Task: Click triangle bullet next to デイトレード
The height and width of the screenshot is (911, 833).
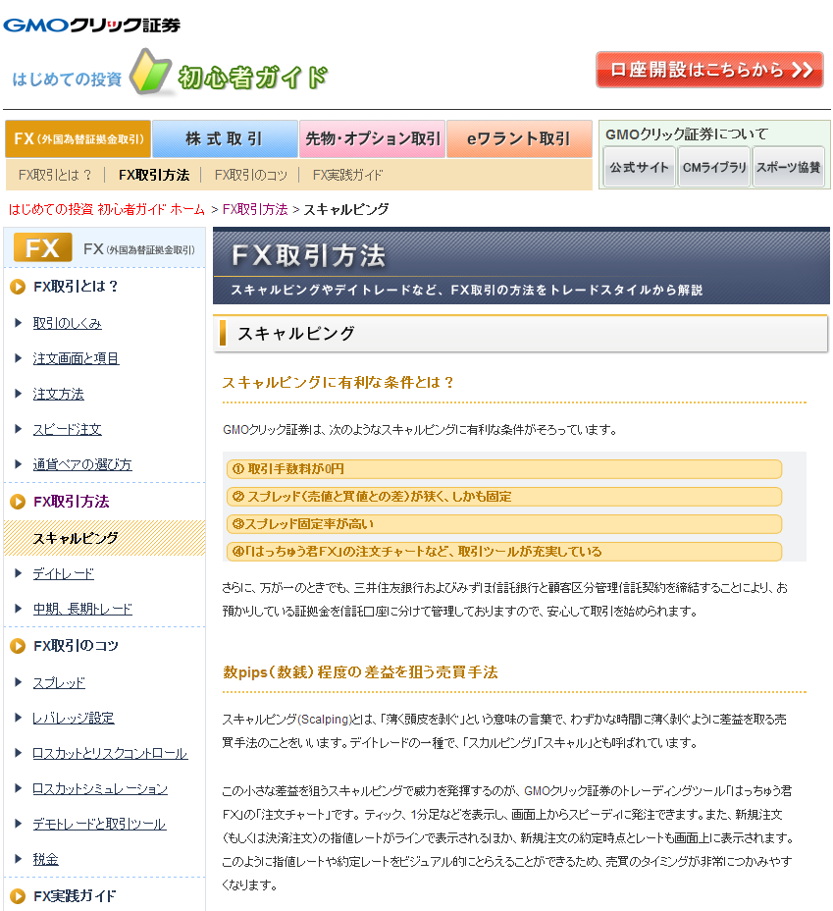Action: tap(18, 573)
